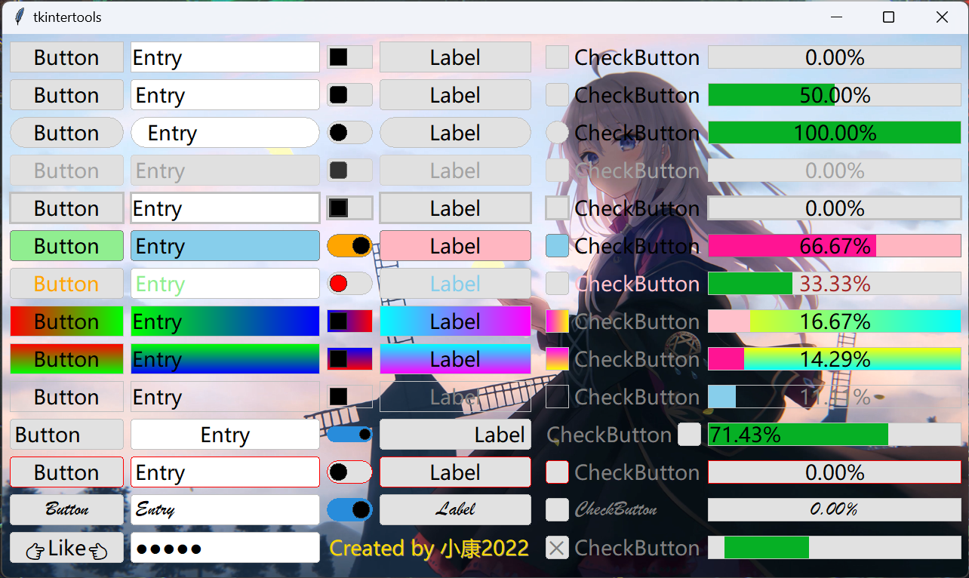Viewport: 969px width, 578px height.
Task: Click the 100.00% progress bar
Action: (x=835, y=133)
